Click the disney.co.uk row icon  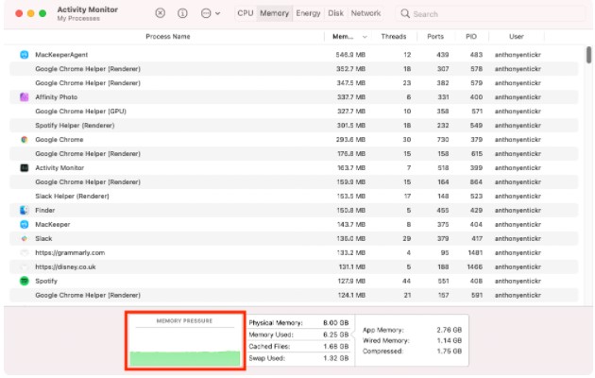25,266
